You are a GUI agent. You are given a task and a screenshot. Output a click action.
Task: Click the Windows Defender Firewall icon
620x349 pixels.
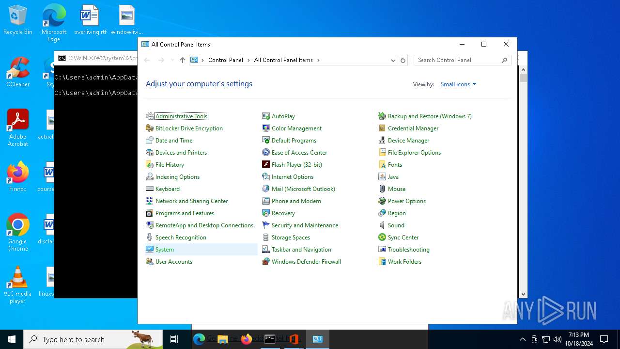tap(266, 262)
